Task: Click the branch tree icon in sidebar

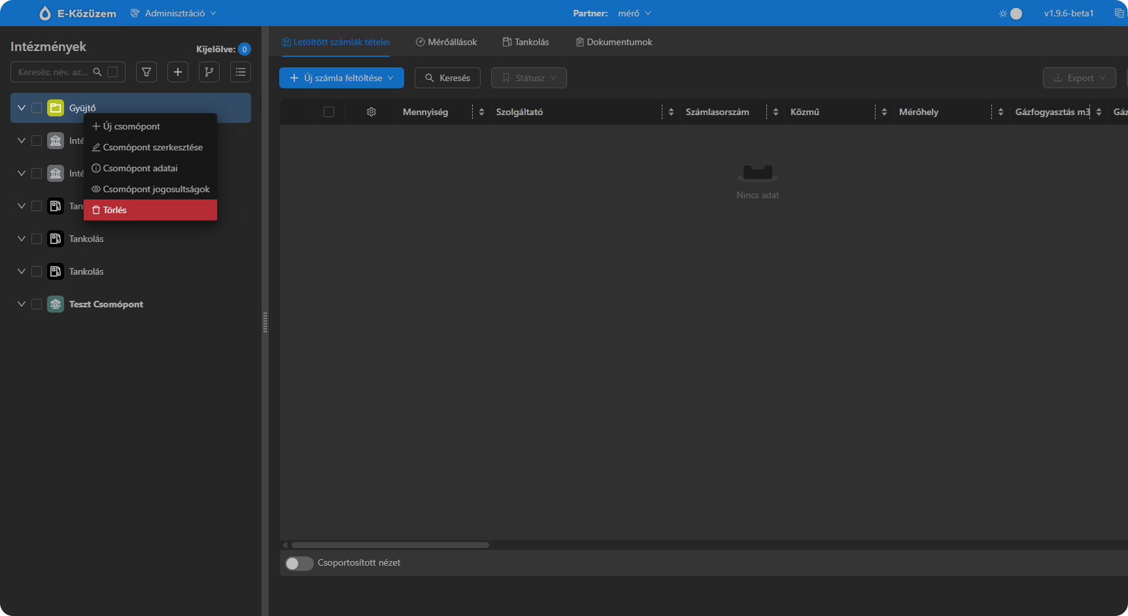Action: (x=209, y=72)
